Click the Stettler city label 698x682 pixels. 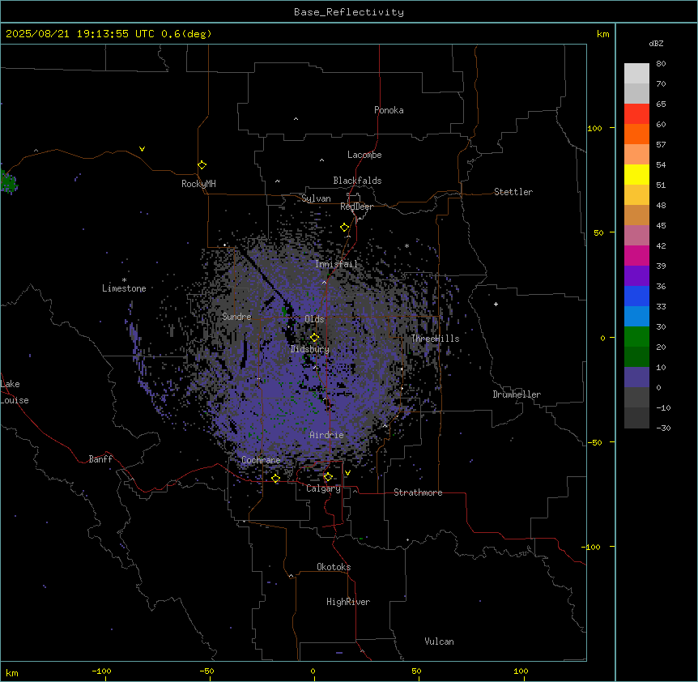tap(513, 192)
